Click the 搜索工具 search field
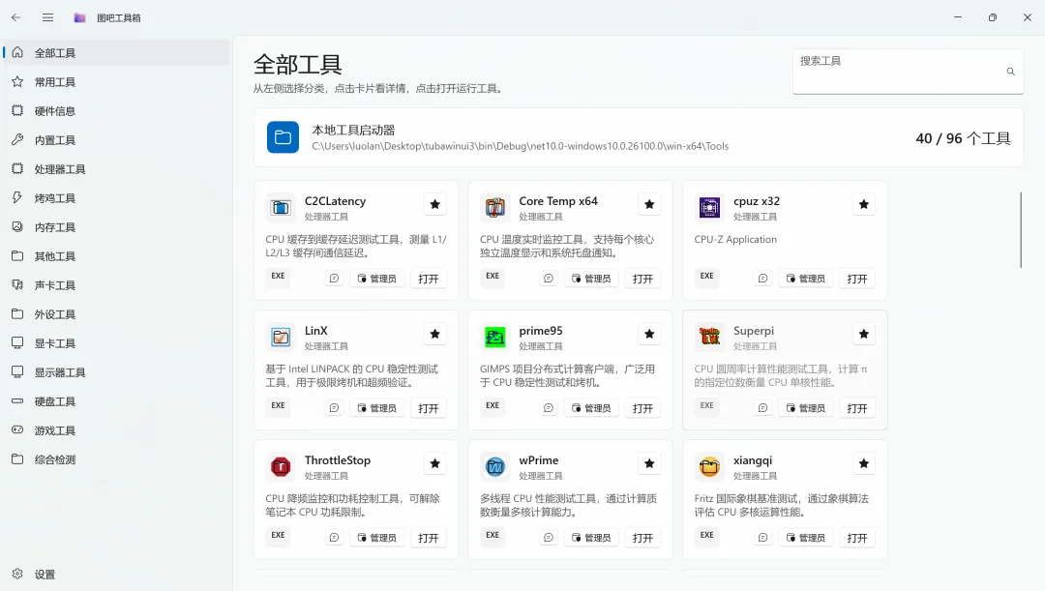The height and width of the screenshot is (591, 1045). tap(909, 72)
